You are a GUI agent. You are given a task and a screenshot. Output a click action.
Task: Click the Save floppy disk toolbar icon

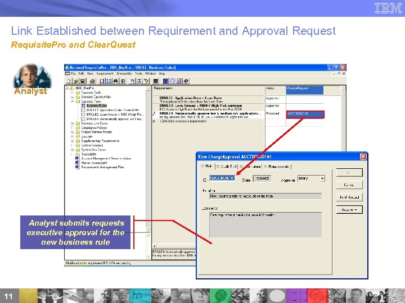click(82, 81)
